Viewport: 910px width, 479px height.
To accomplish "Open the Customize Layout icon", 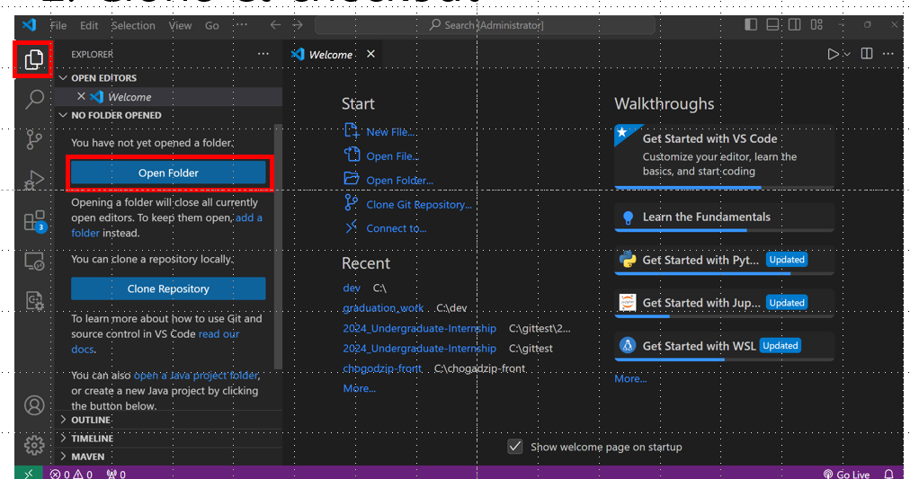I will click(816, 24).
